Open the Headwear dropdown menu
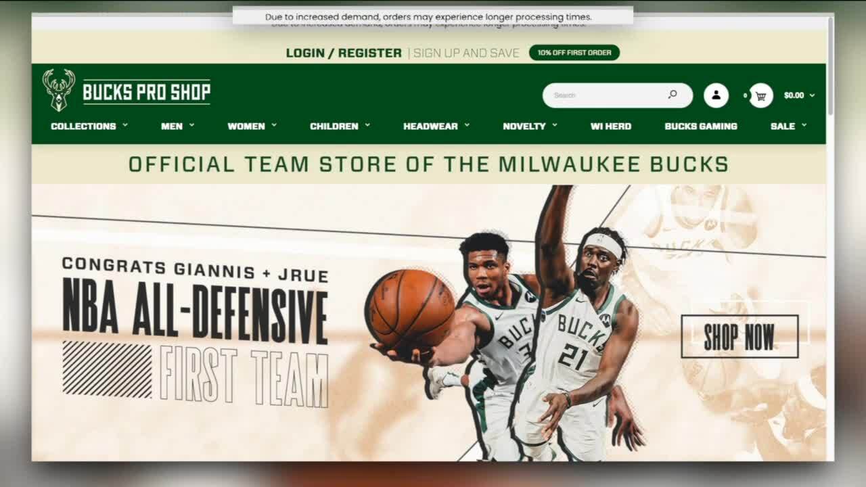Image resolution: width=866 pixels, height=487 pixels. 436,126
